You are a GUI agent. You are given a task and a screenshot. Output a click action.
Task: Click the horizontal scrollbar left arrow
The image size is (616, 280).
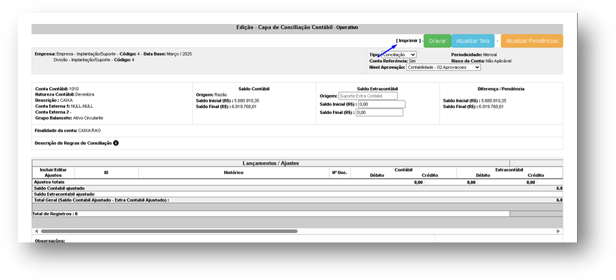click(x=35, y=232)
